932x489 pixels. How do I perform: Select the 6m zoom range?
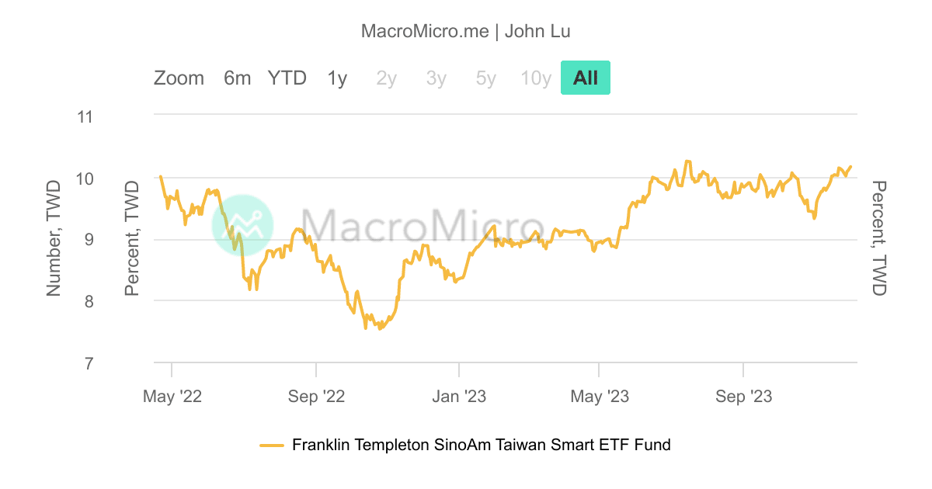tap(237, 78)
